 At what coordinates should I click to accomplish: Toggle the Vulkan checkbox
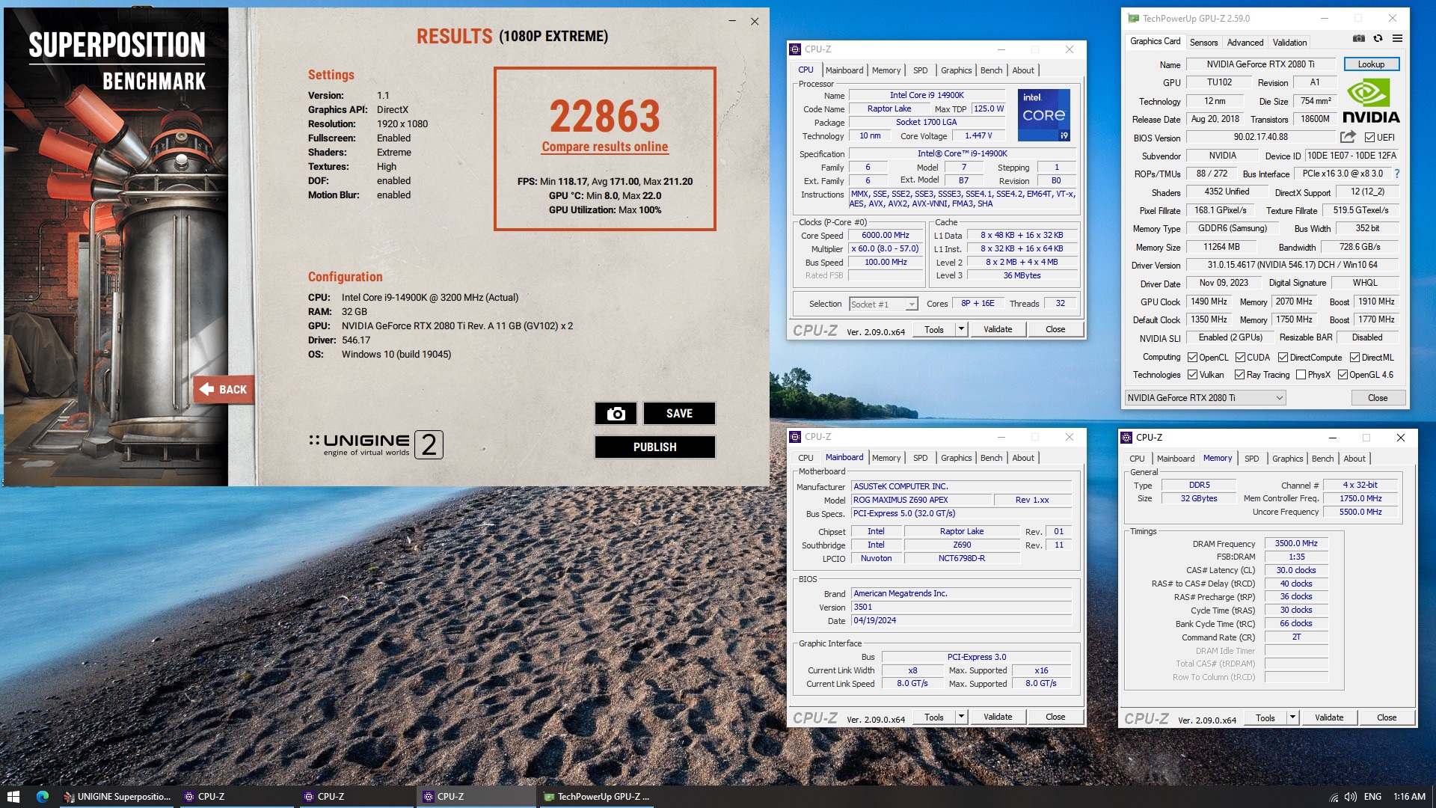tap(1193, 375)
